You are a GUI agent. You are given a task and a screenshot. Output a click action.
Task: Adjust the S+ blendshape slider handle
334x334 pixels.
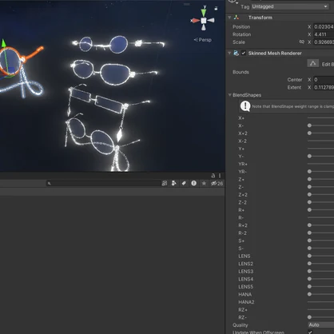tap(309, 241)
